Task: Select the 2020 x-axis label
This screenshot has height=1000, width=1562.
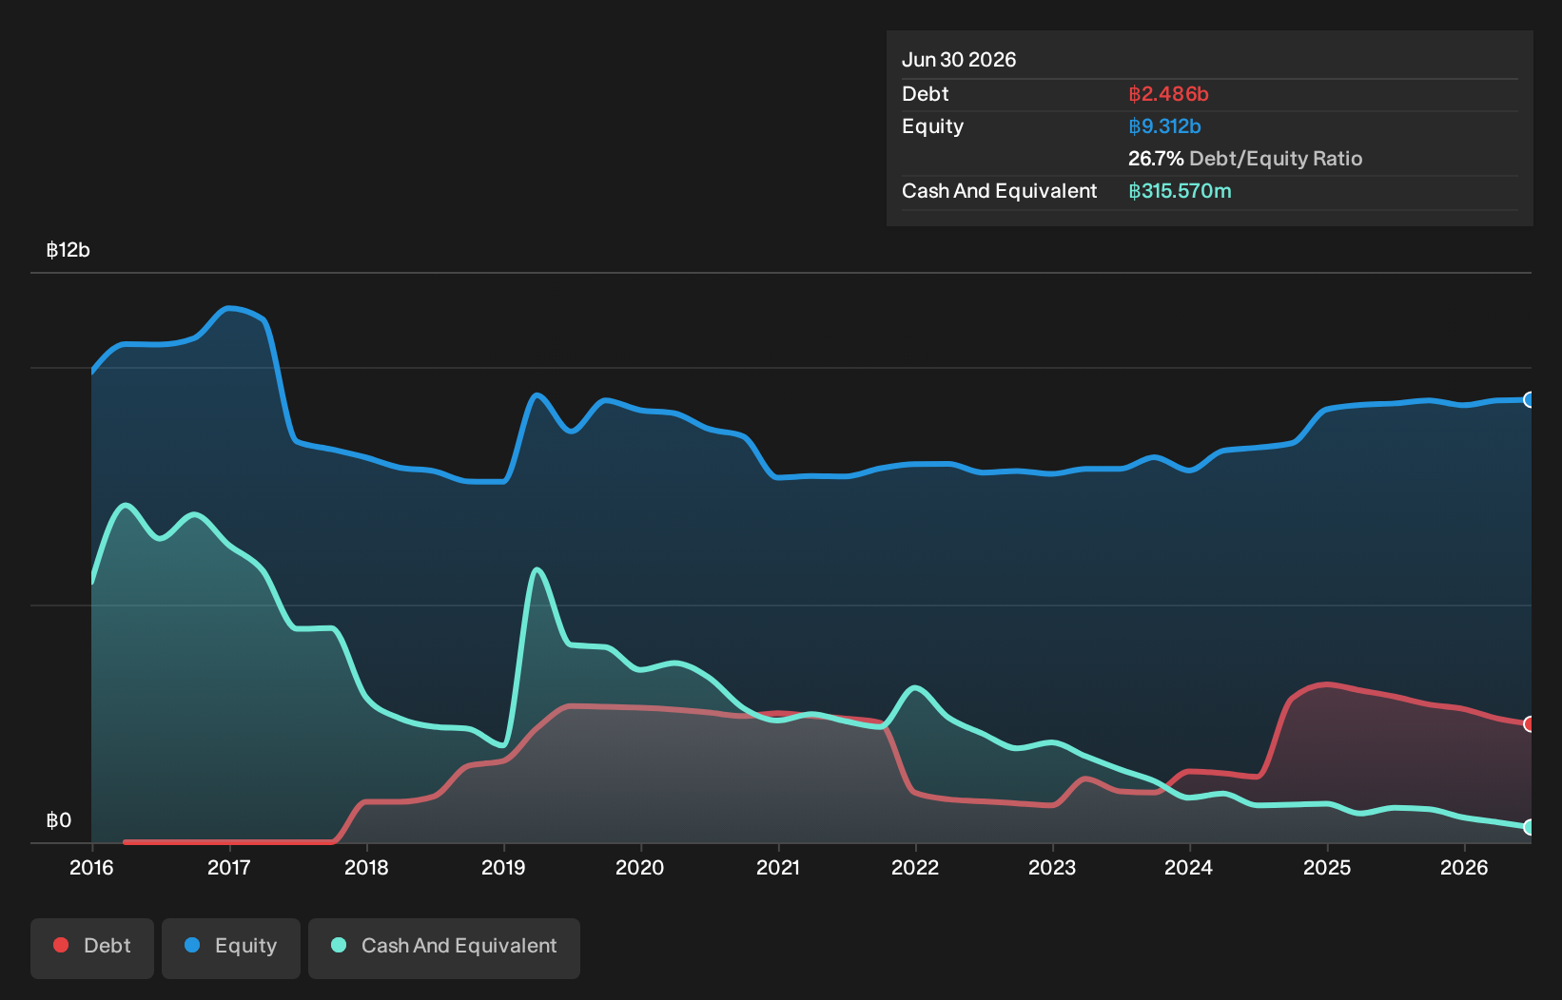Action: point(640,867)
